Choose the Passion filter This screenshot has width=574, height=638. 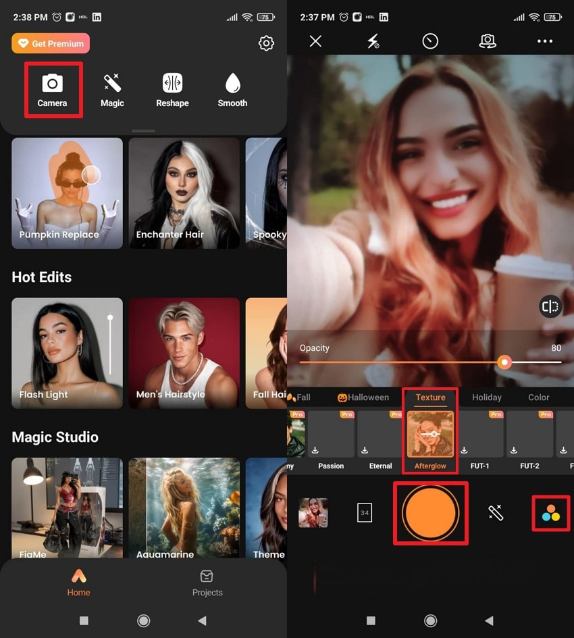pos(331,441)
